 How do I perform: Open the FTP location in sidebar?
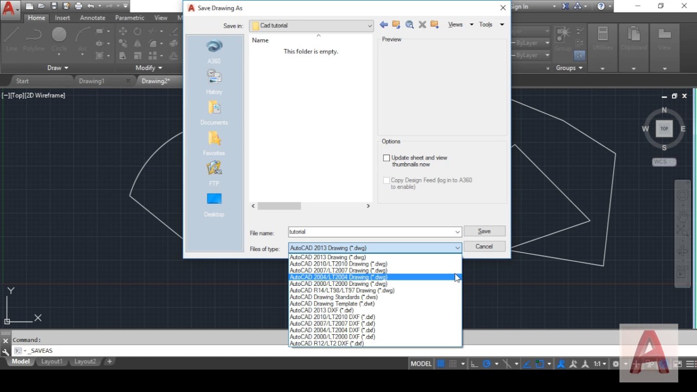[214, 174]
